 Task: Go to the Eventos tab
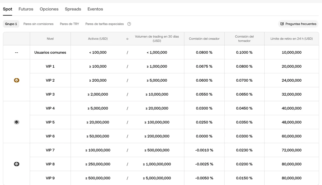[95, 9]
